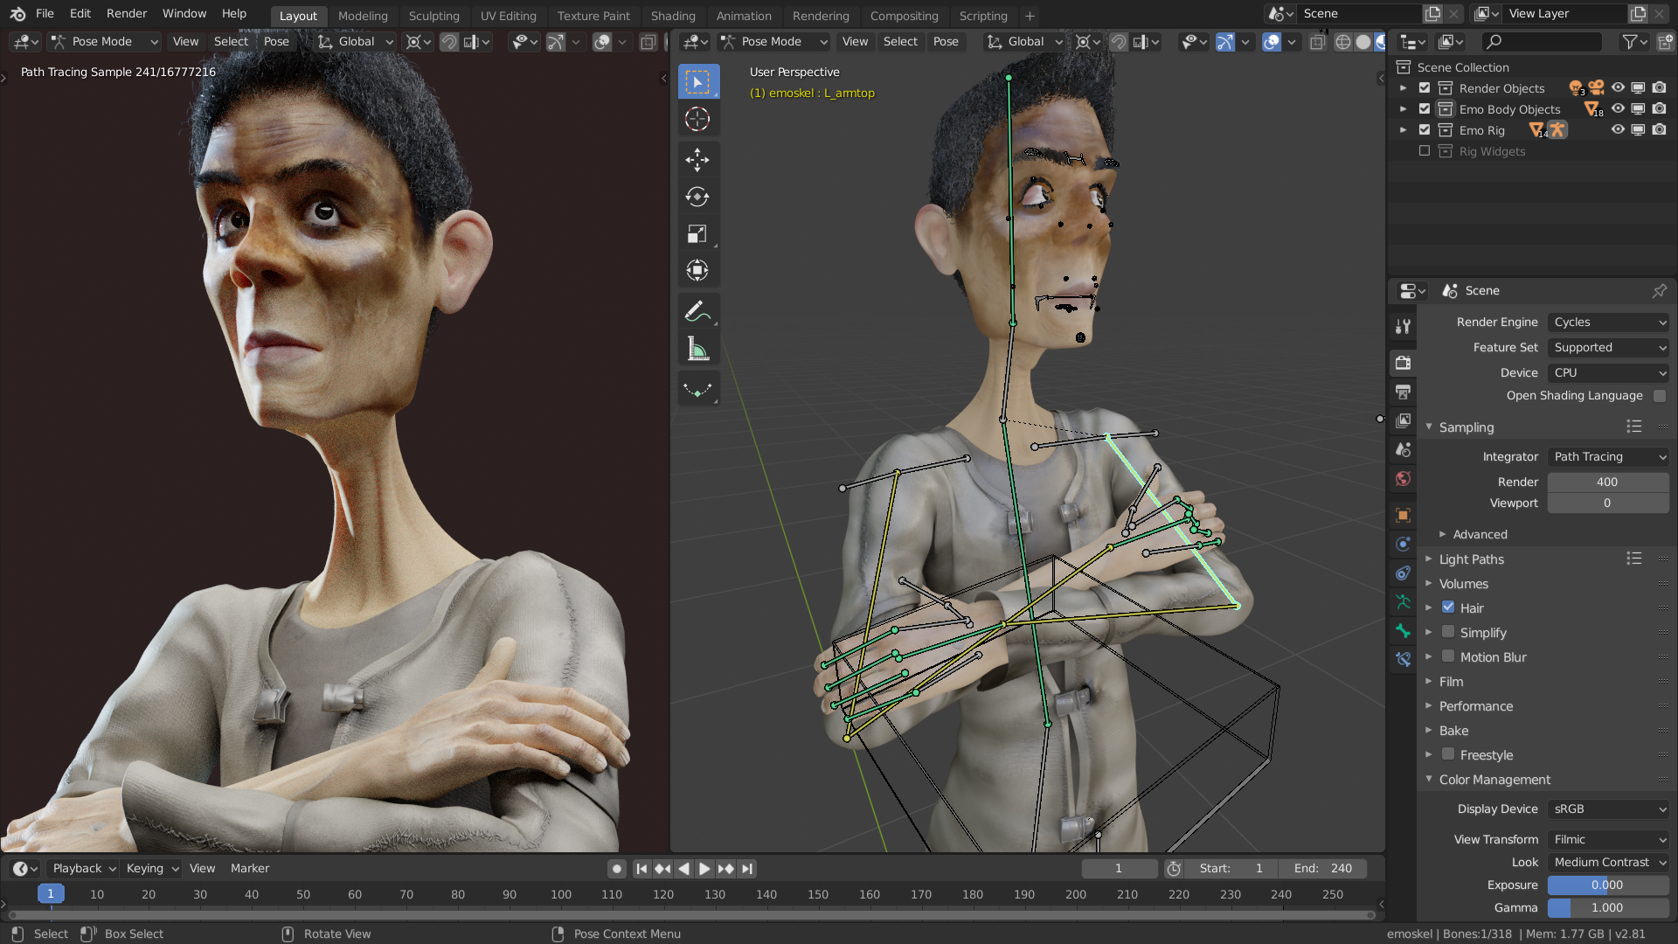Select the Measure ruler tool
This screenshot has width=1678, height=944.
point(697,350)
